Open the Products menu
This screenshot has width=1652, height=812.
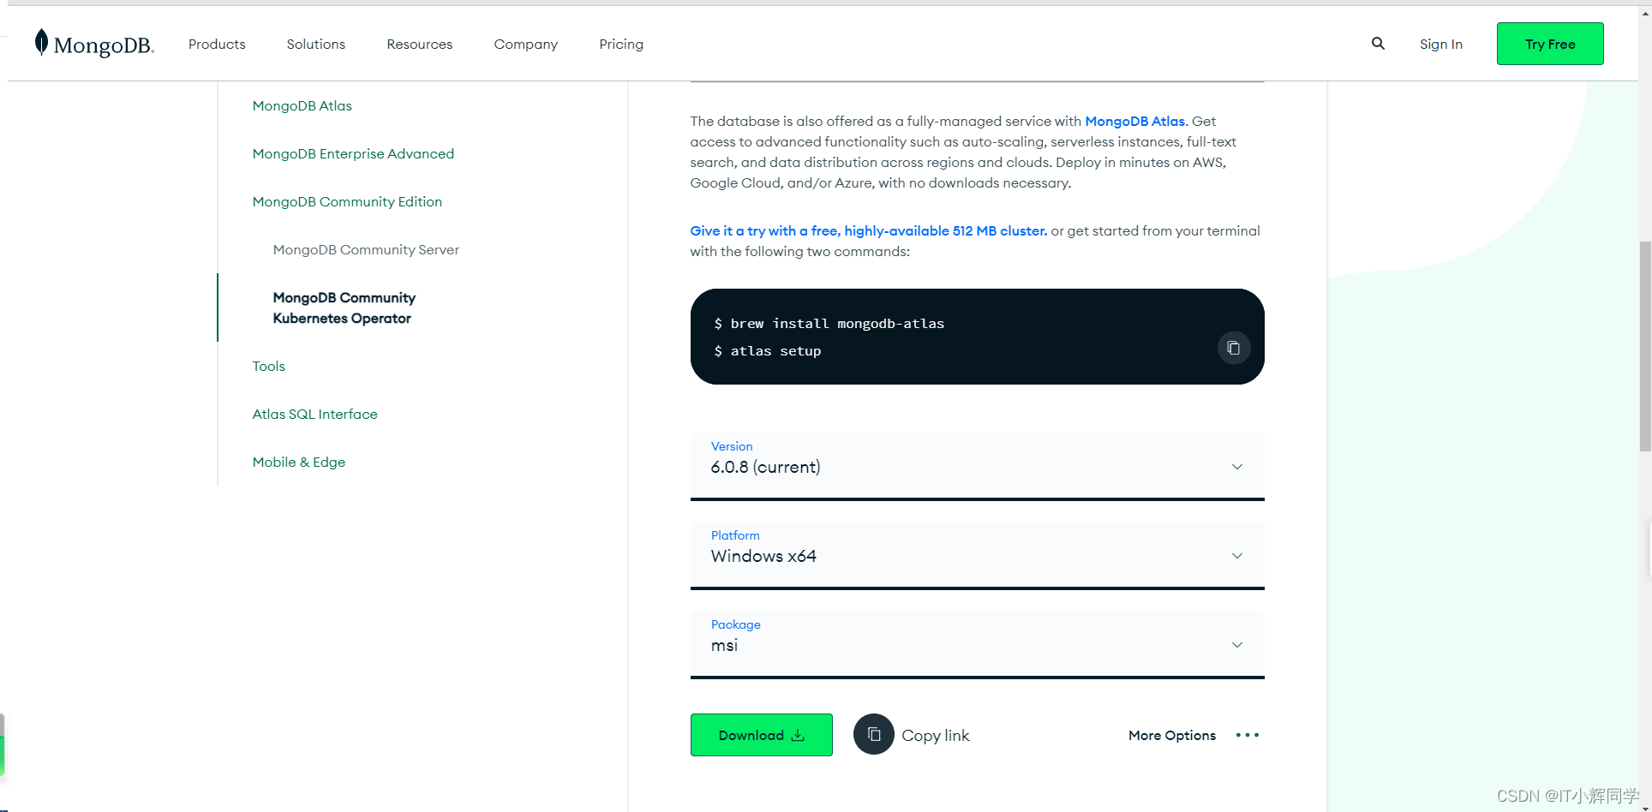coord(217,45)
